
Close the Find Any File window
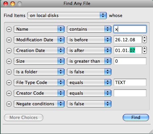coord(6,4)
